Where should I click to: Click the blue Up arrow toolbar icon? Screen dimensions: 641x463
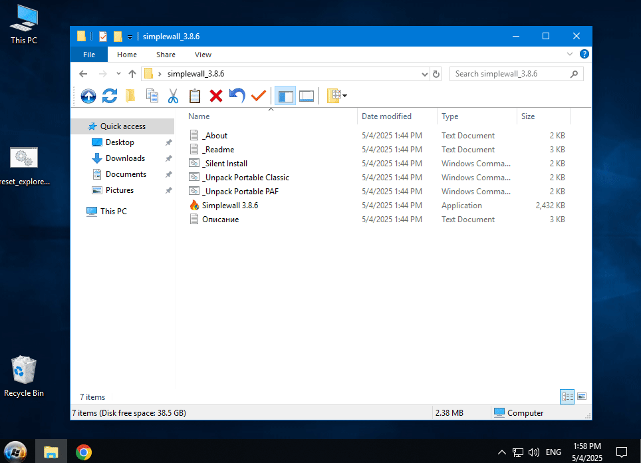[x=88, y=96]
